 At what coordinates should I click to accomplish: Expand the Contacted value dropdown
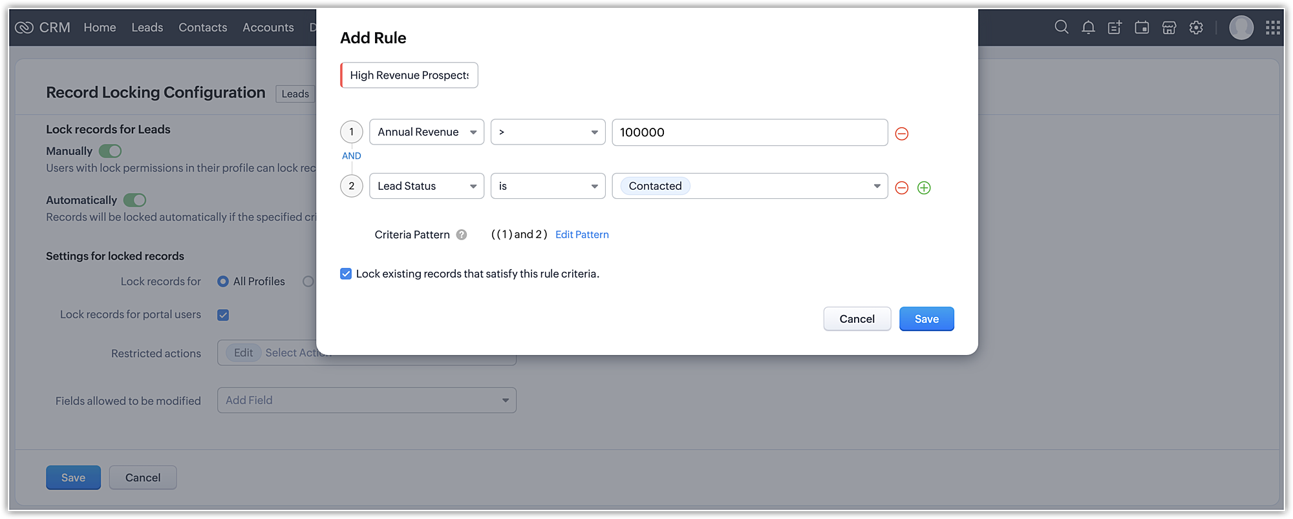(x=877, y=186)
